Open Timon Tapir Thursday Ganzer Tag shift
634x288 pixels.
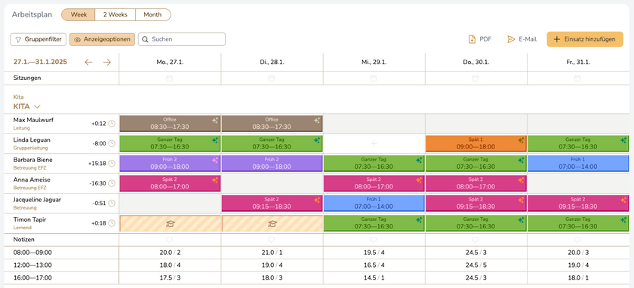click(475, 223)
